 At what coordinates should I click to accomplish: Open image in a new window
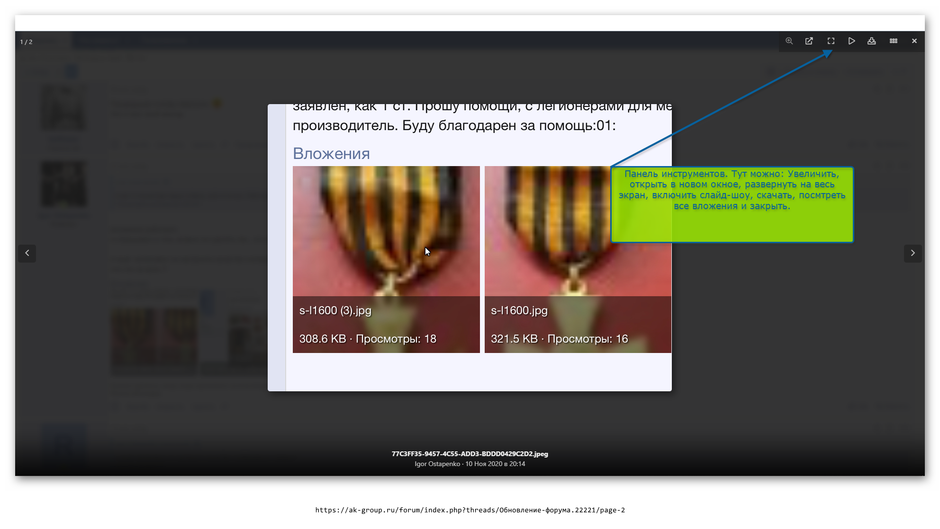809,41
